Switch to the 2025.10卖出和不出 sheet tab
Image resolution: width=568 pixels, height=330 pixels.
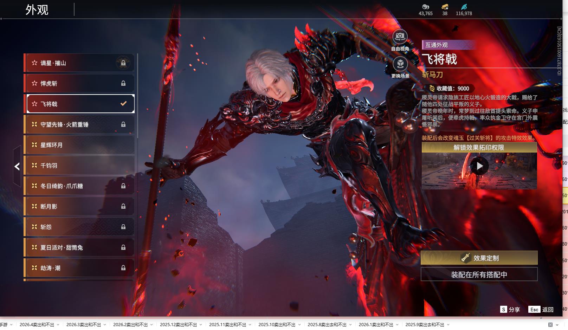(277, 325)
